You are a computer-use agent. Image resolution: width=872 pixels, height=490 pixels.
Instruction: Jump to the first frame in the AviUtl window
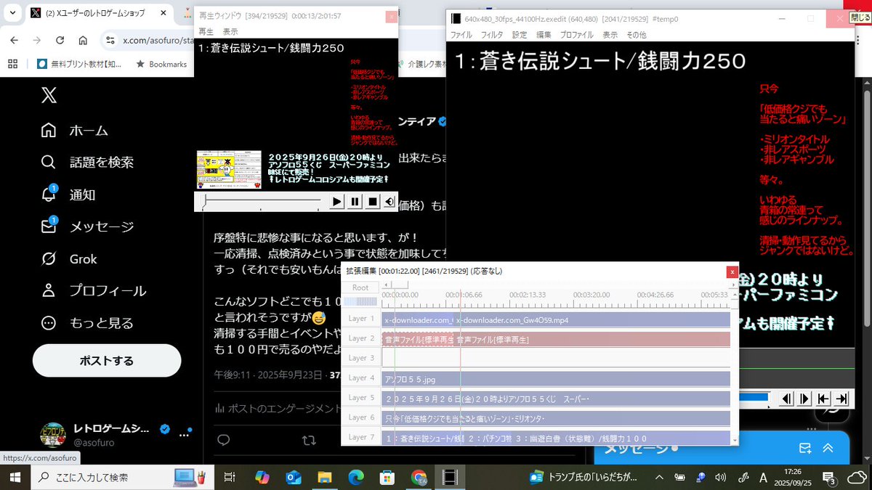click(x=823, y=398)
